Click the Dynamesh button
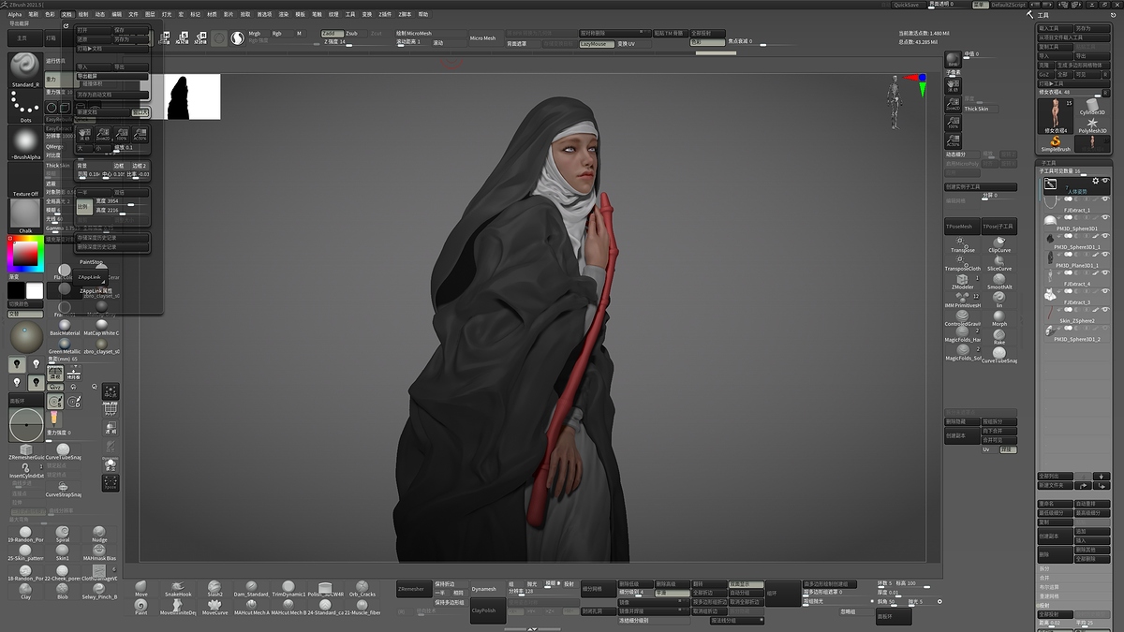Viewport: 1124px width, 632px height. (486, 589)
